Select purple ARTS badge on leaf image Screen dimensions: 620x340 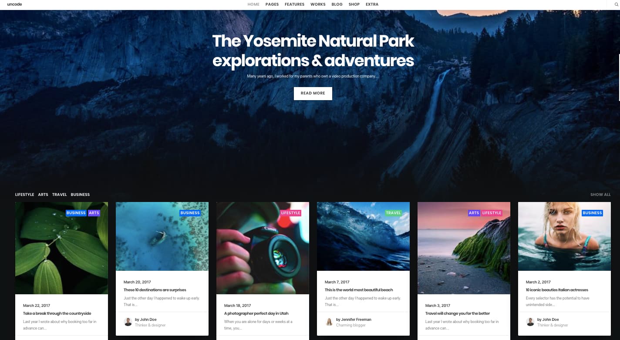[94, 213]
